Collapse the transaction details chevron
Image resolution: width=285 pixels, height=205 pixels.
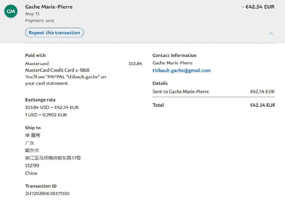click(271, 34)
